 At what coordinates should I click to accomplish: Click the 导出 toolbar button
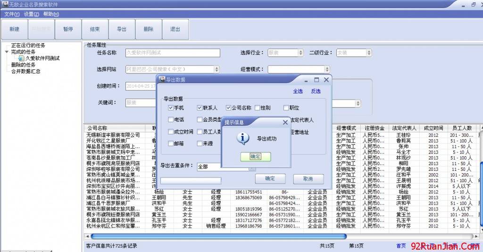122,29
